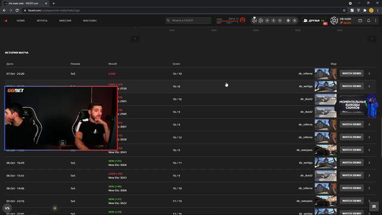The width and height of the screenshot is (382, 215).
Task: Open a new browser tab
Action: (54, 4)
